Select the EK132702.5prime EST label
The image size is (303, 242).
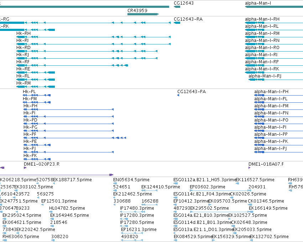pos(269,237)
